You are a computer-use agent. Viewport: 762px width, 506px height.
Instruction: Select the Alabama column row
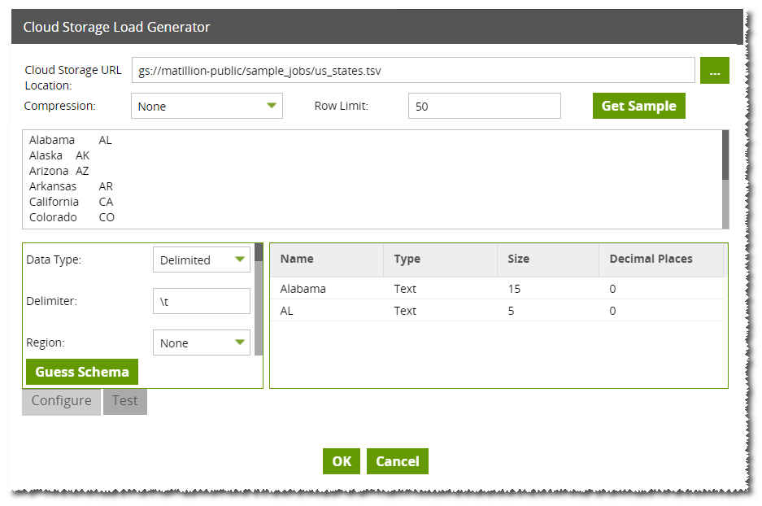497,289
